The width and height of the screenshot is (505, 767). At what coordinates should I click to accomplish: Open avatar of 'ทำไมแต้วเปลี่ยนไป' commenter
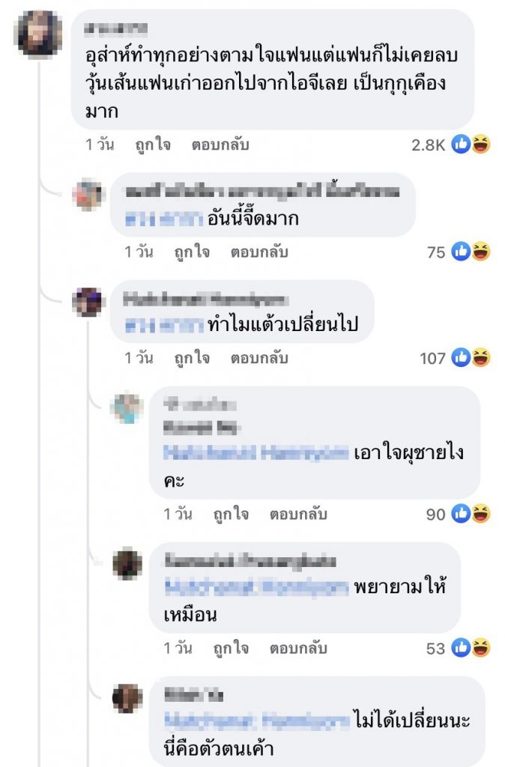tap(88, 302)
